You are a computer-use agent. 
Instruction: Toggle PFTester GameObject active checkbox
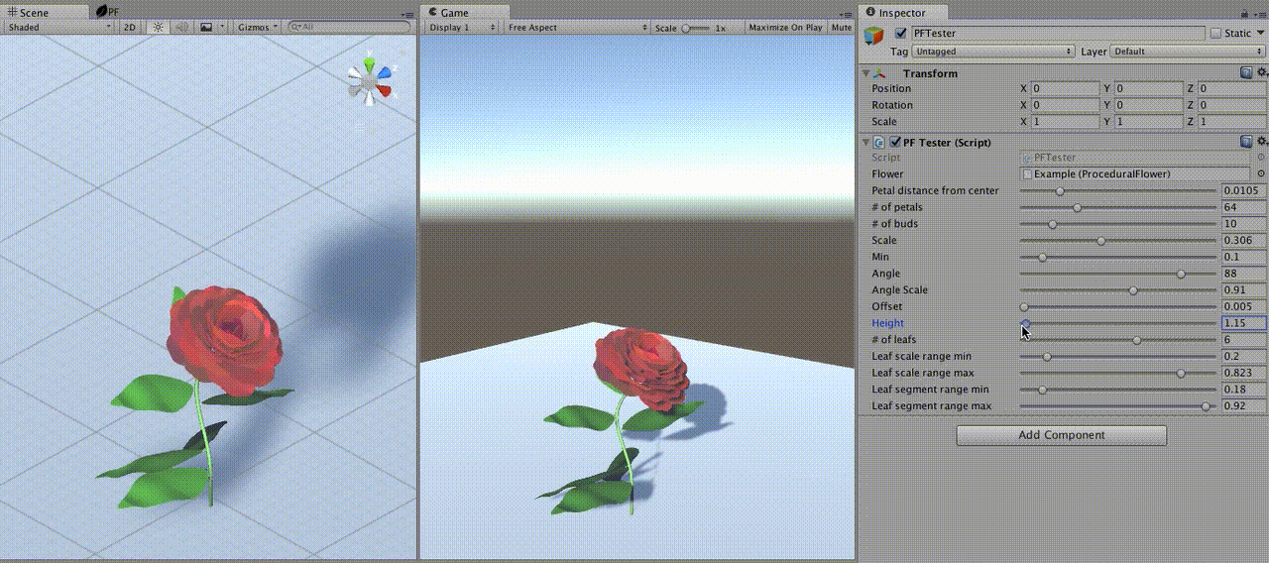(900, 34)
